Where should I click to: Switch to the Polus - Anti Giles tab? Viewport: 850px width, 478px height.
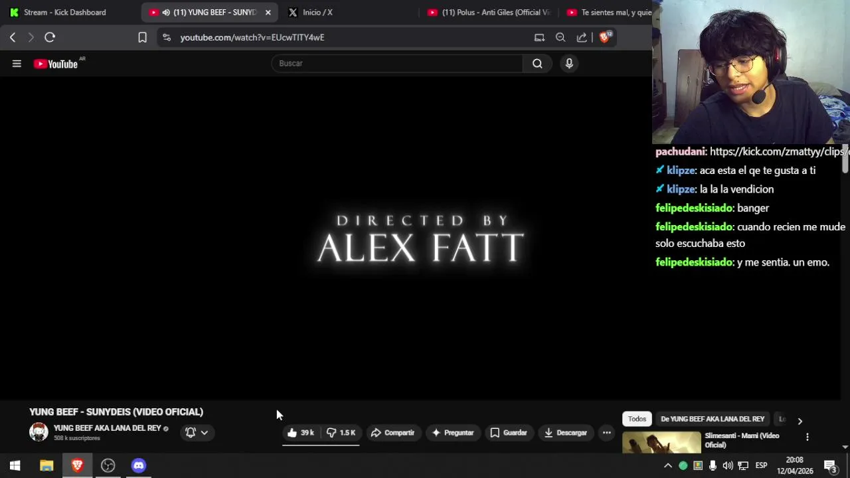point(489,13)
